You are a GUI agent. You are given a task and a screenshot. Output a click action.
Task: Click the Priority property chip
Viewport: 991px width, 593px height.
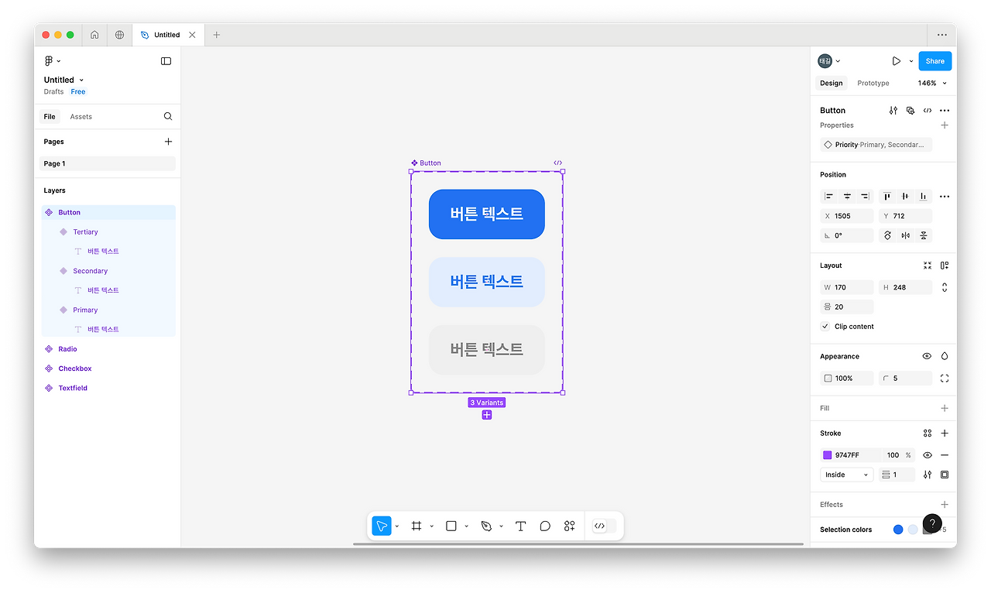tap(876, 145)
